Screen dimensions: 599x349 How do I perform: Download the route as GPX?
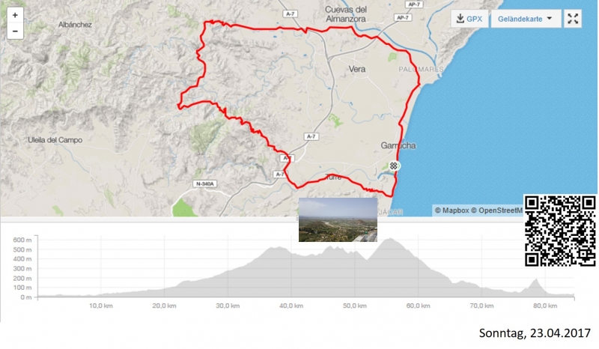[469, 19]
